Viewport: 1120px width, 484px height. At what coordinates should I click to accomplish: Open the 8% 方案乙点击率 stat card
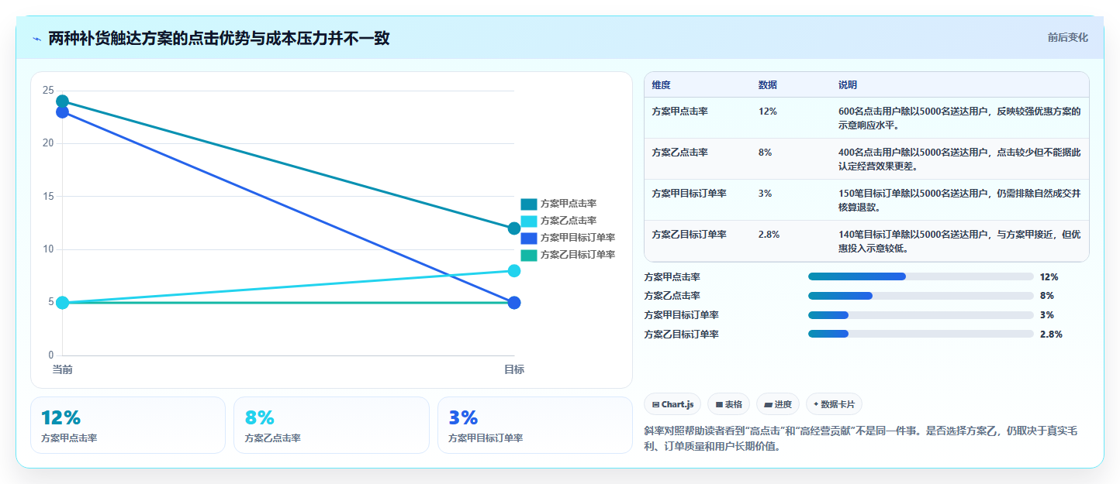coord(331,425)
